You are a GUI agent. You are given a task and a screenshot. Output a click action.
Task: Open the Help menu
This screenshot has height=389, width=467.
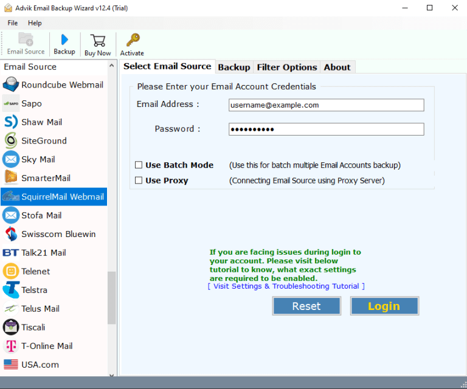(35, 22)
